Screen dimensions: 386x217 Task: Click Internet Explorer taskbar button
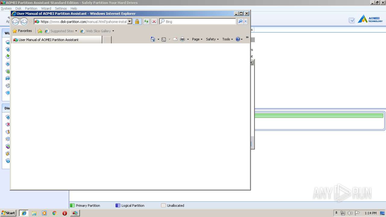click(x=24, y=213)
